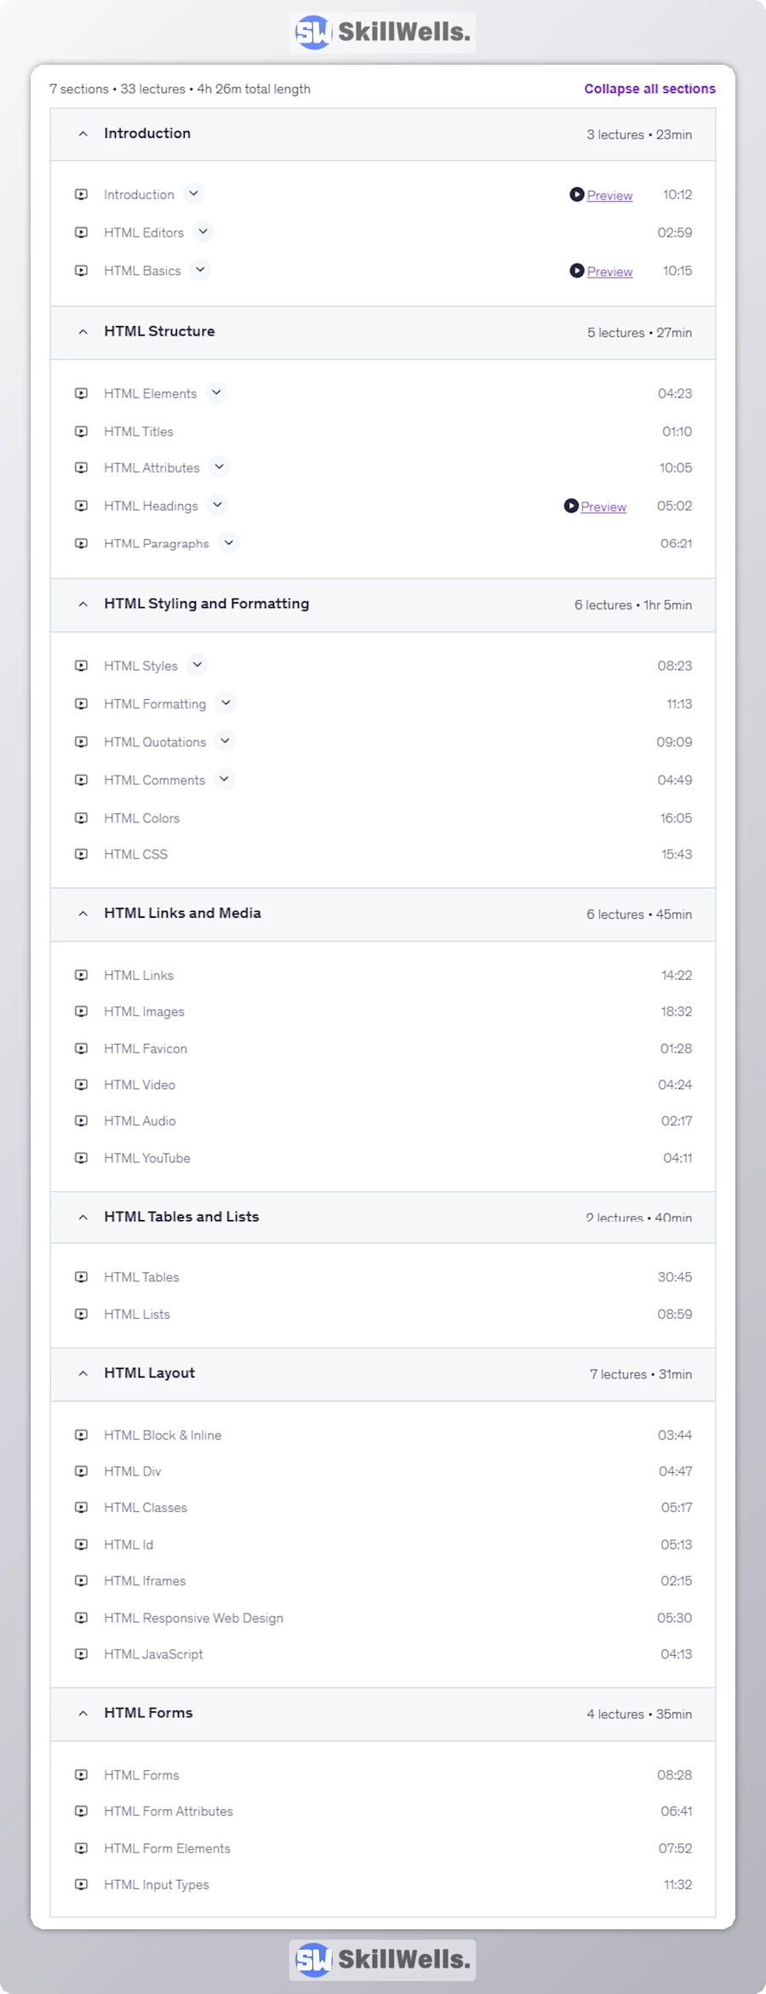Click the SkillWells logo at the top
This screenshot has width=766, height=1994.
click(x=382, y=32)
